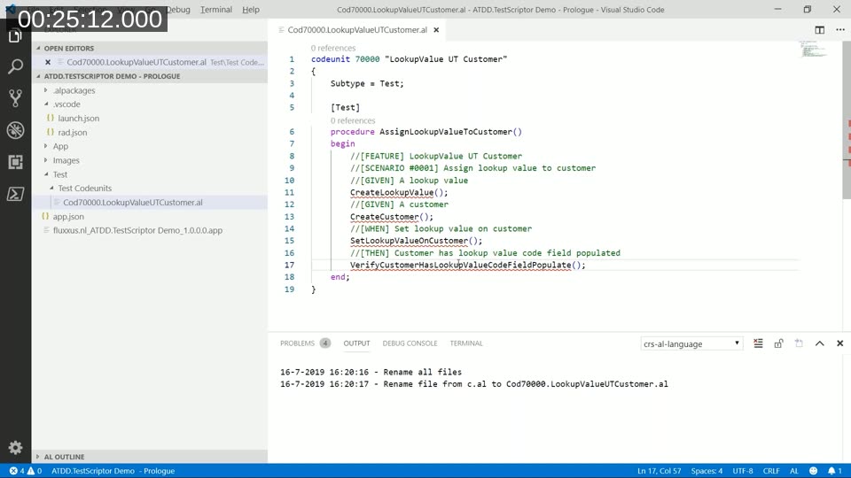The width and height of the screenshot is (851, 478).
Task: Select output channel crs-al-language dropdown
Action: point(691,343)
